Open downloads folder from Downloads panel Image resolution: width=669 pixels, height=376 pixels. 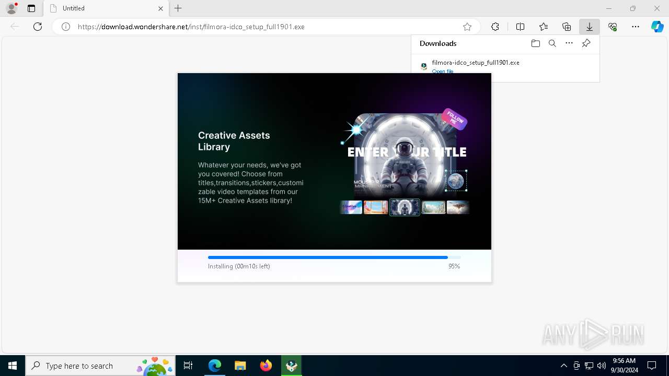coord(535,43)
